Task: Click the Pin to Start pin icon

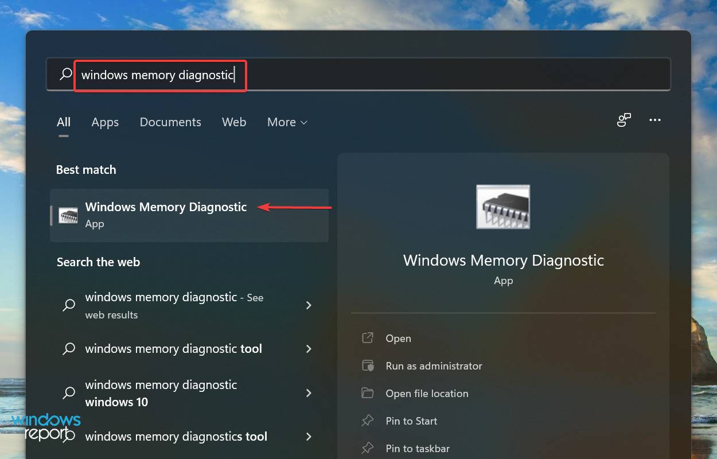Action: 367,421
